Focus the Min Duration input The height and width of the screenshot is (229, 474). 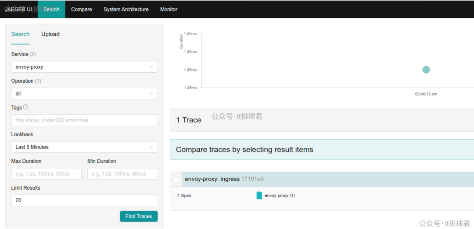[x=122, y=174]
